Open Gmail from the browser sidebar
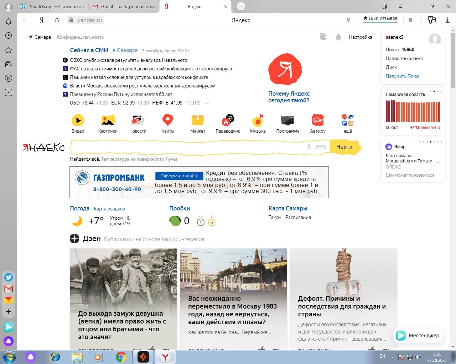 (9, 289)
